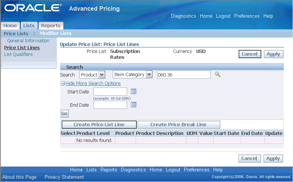Click the Go button
Viewport: 293px width, 182px height.
point(65,114)
